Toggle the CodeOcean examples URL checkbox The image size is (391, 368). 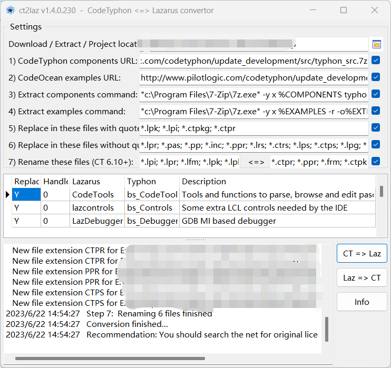coord(376,77)
